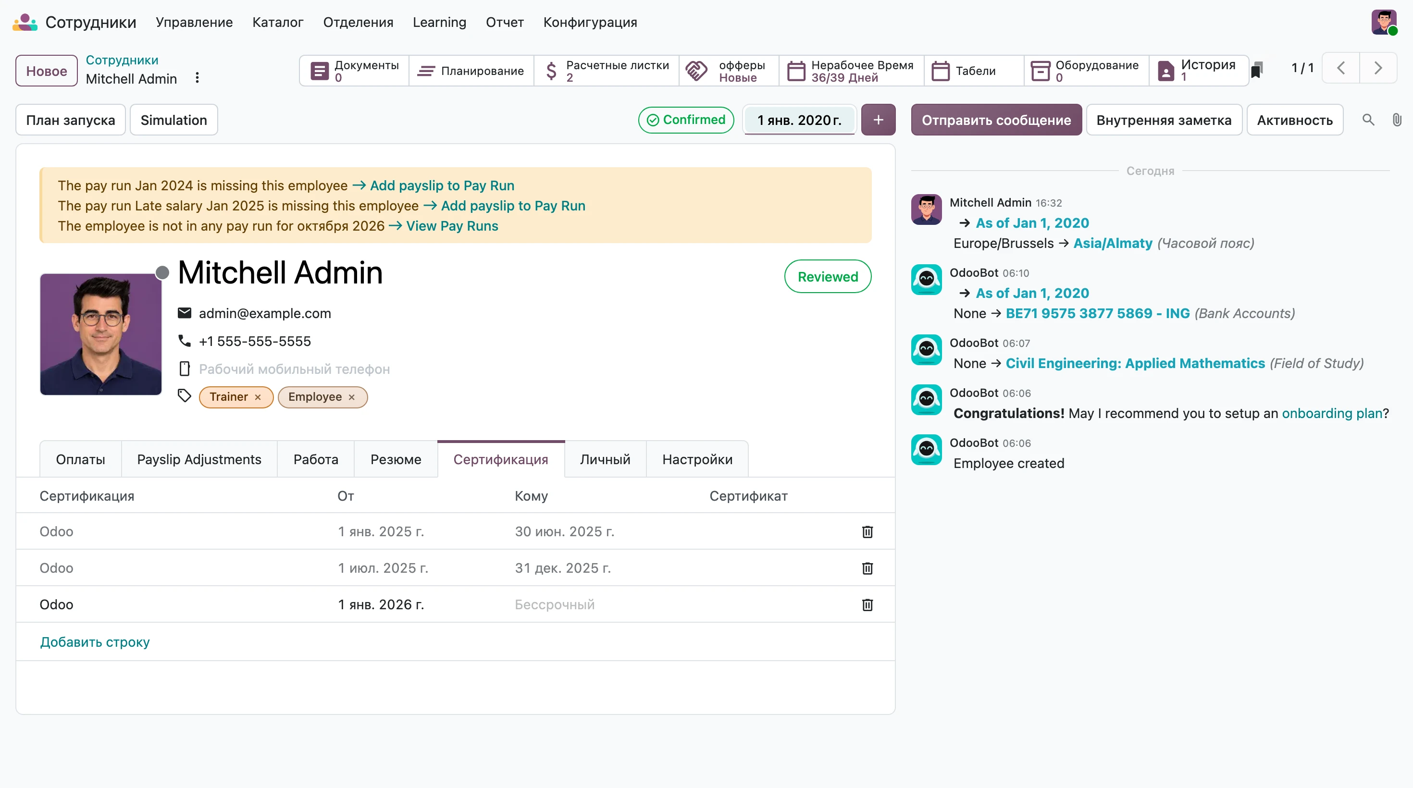Click the paperclip attachments icon
This screenshot has height=788, width=1413.
point(1397,120)
